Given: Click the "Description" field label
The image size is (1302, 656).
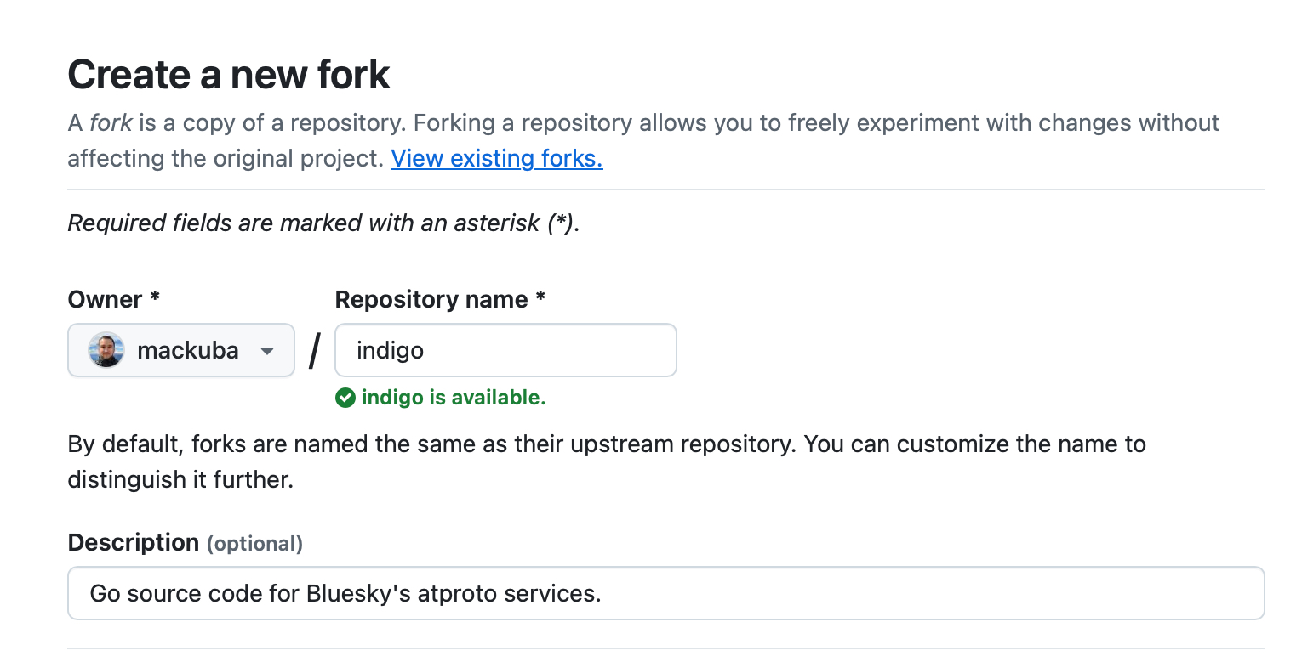Looking at the screenshot, I should [x=133, y=542].
